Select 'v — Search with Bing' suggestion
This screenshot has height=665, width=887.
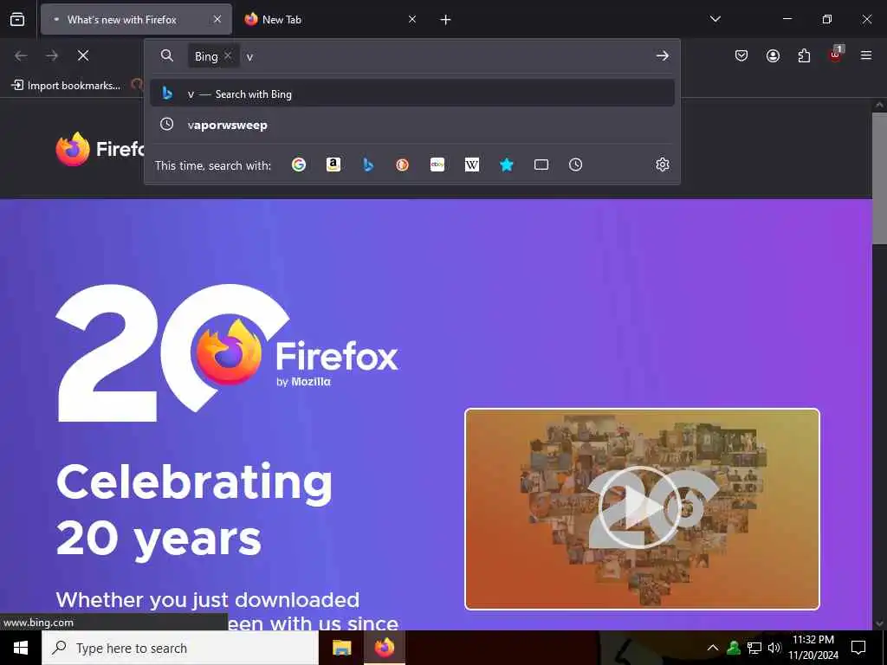(412, 94)
